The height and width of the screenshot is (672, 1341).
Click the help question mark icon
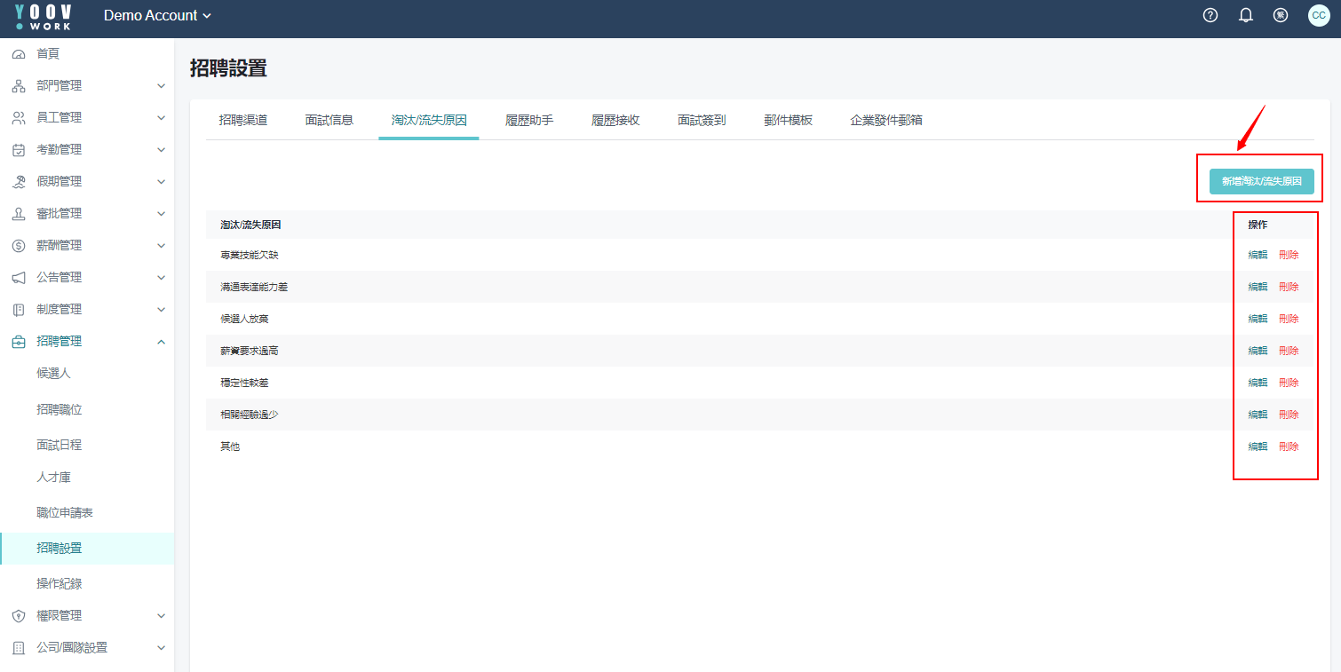(x=1210, y=15)
